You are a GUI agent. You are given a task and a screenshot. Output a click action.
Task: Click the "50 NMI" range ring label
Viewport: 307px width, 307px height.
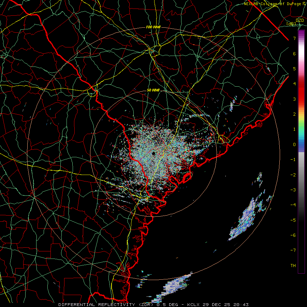[x=153, y=90]
